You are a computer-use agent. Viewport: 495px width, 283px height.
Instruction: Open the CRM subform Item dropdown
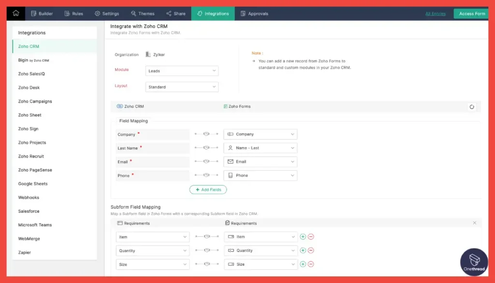point(153,237)
